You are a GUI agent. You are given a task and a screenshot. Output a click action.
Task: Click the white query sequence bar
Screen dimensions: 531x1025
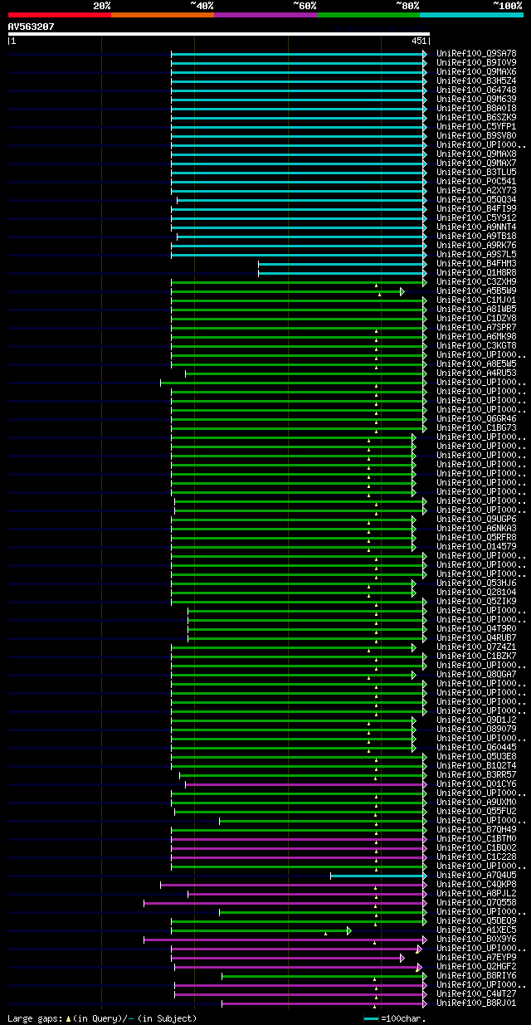(219, 34)
